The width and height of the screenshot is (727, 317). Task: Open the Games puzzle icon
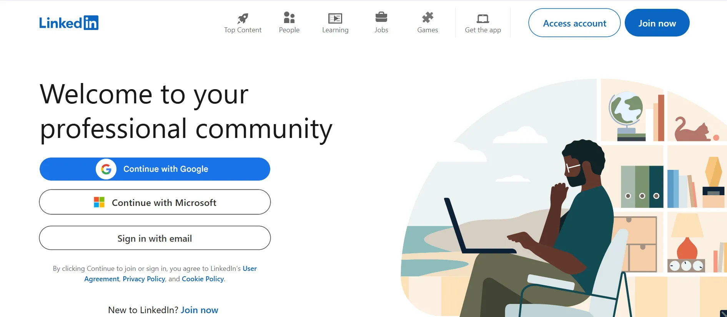[x=428, y=17]
